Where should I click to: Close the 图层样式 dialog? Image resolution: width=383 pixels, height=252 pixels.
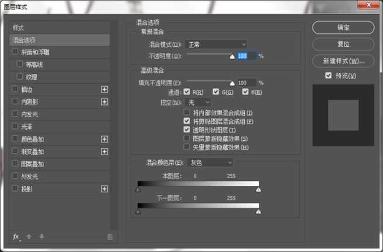pos(368,5)
